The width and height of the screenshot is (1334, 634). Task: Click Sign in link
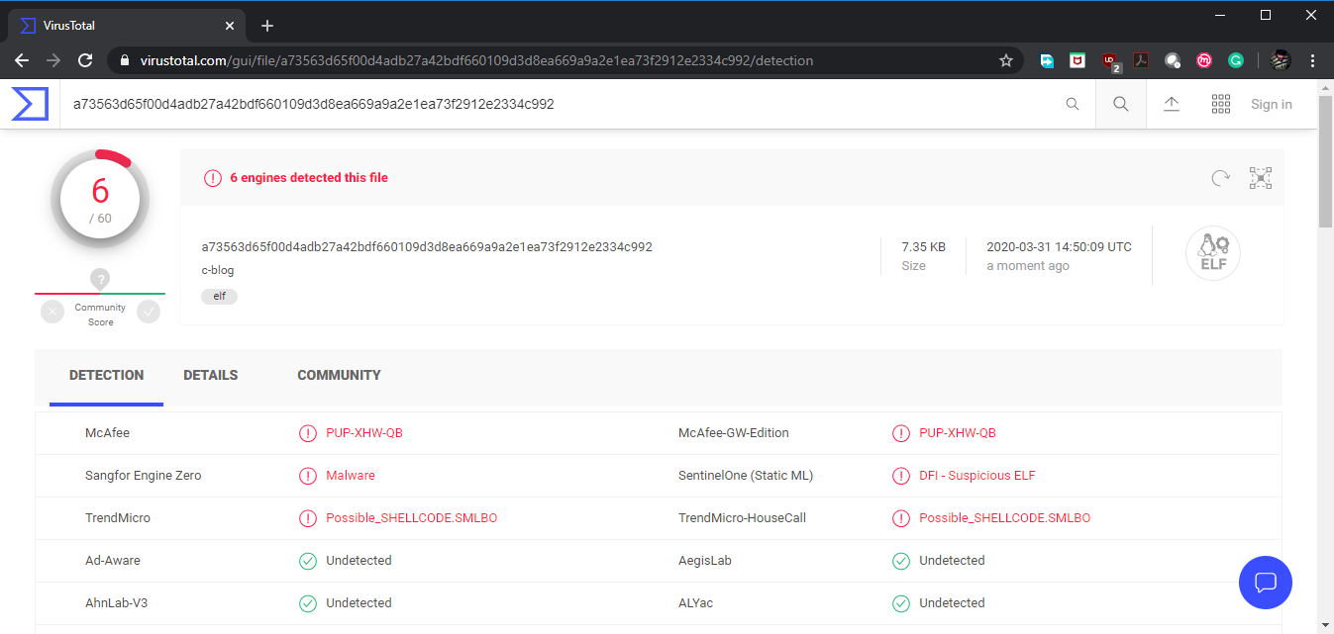[x=1272, y=104]
